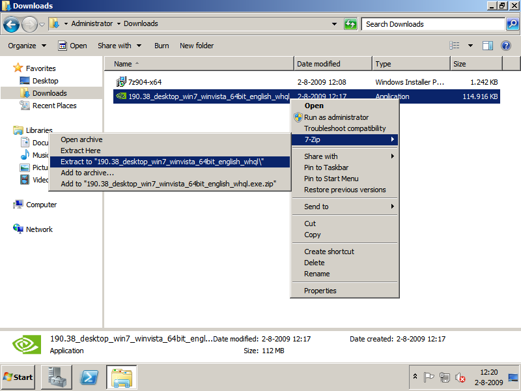The height and width of the screenshot is (391, 521).
Task: Choose Cut from context menu
Action: point(345,224)
